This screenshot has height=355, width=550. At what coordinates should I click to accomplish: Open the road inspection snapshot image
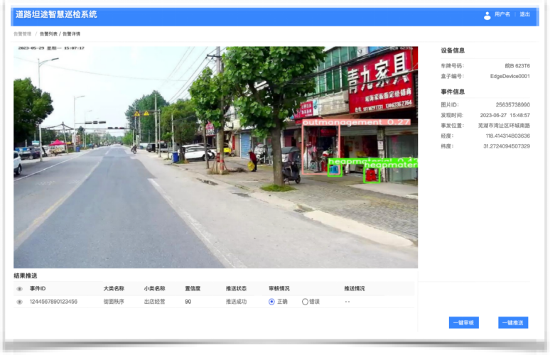pos(216,157)
